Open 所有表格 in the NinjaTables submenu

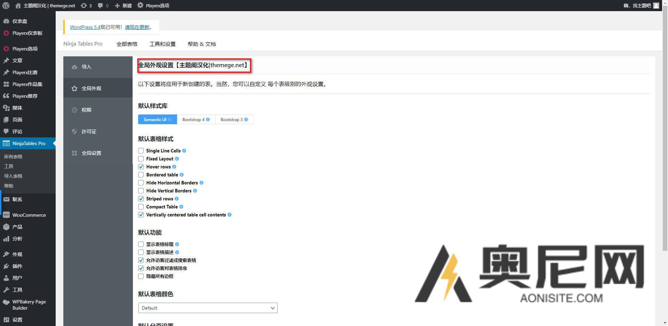13,157
